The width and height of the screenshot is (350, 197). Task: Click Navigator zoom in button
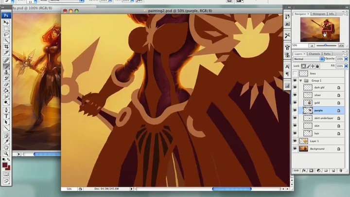(x=341, y=45)
